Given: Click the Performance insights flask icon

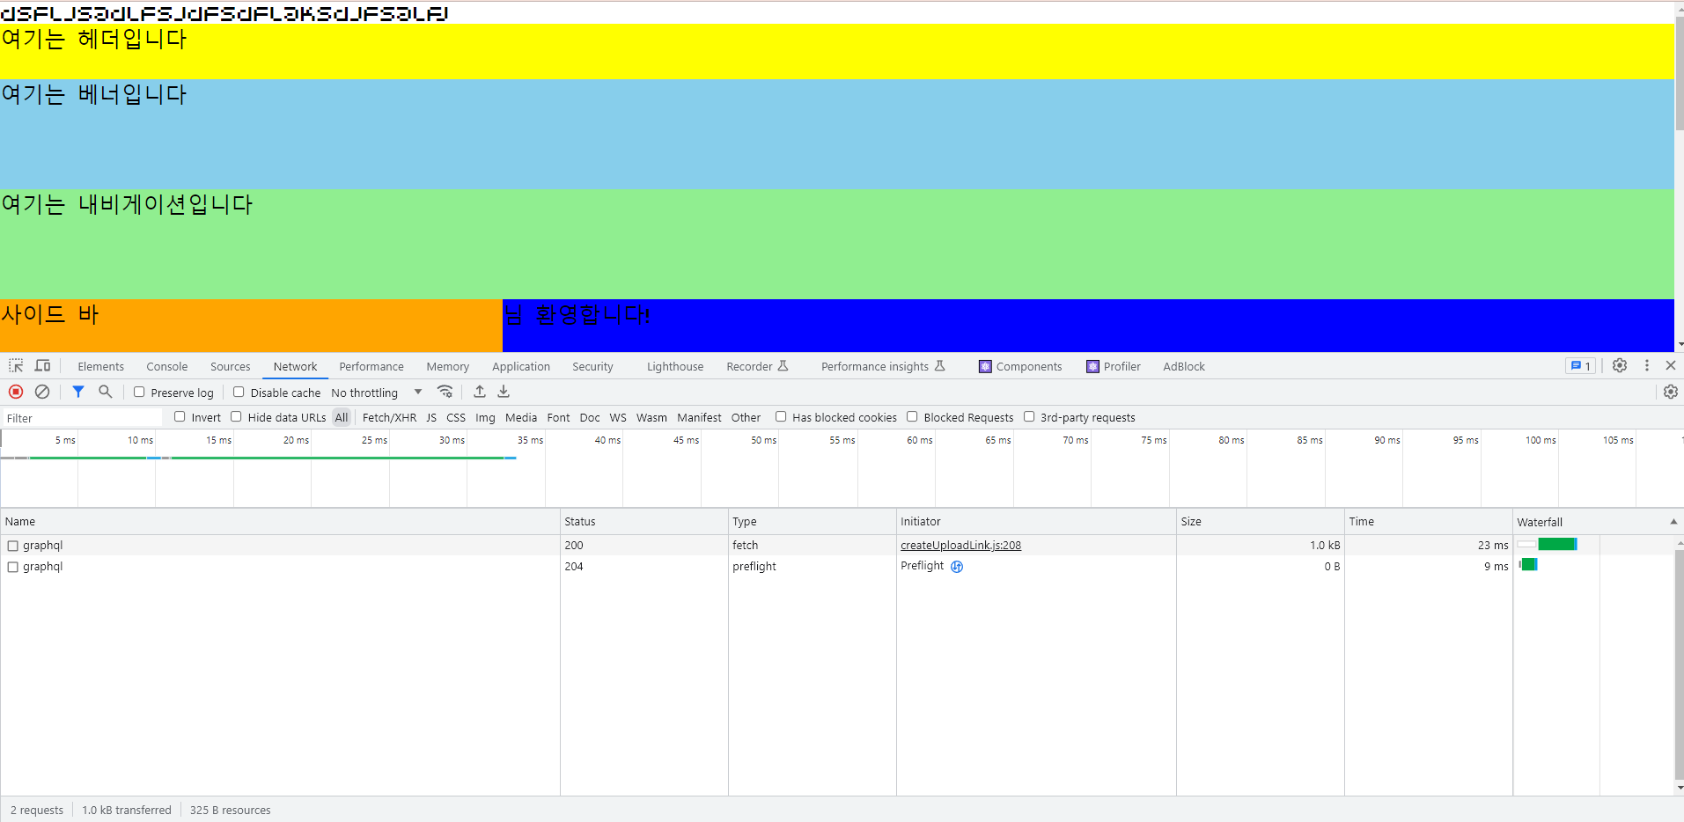Looking at the screenshot, I should click(939, 366).
